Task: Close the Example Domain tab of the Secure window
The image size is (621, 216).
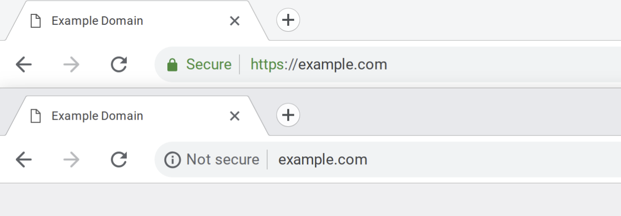Action: [x=235, y=21]
